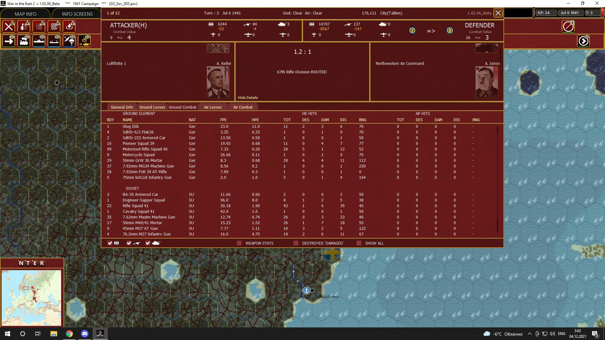Select the air transport paratrooper mode (F9) icon
Image resolution: width=605 pixels, height=340 pixels.
[x=69, y=41]
